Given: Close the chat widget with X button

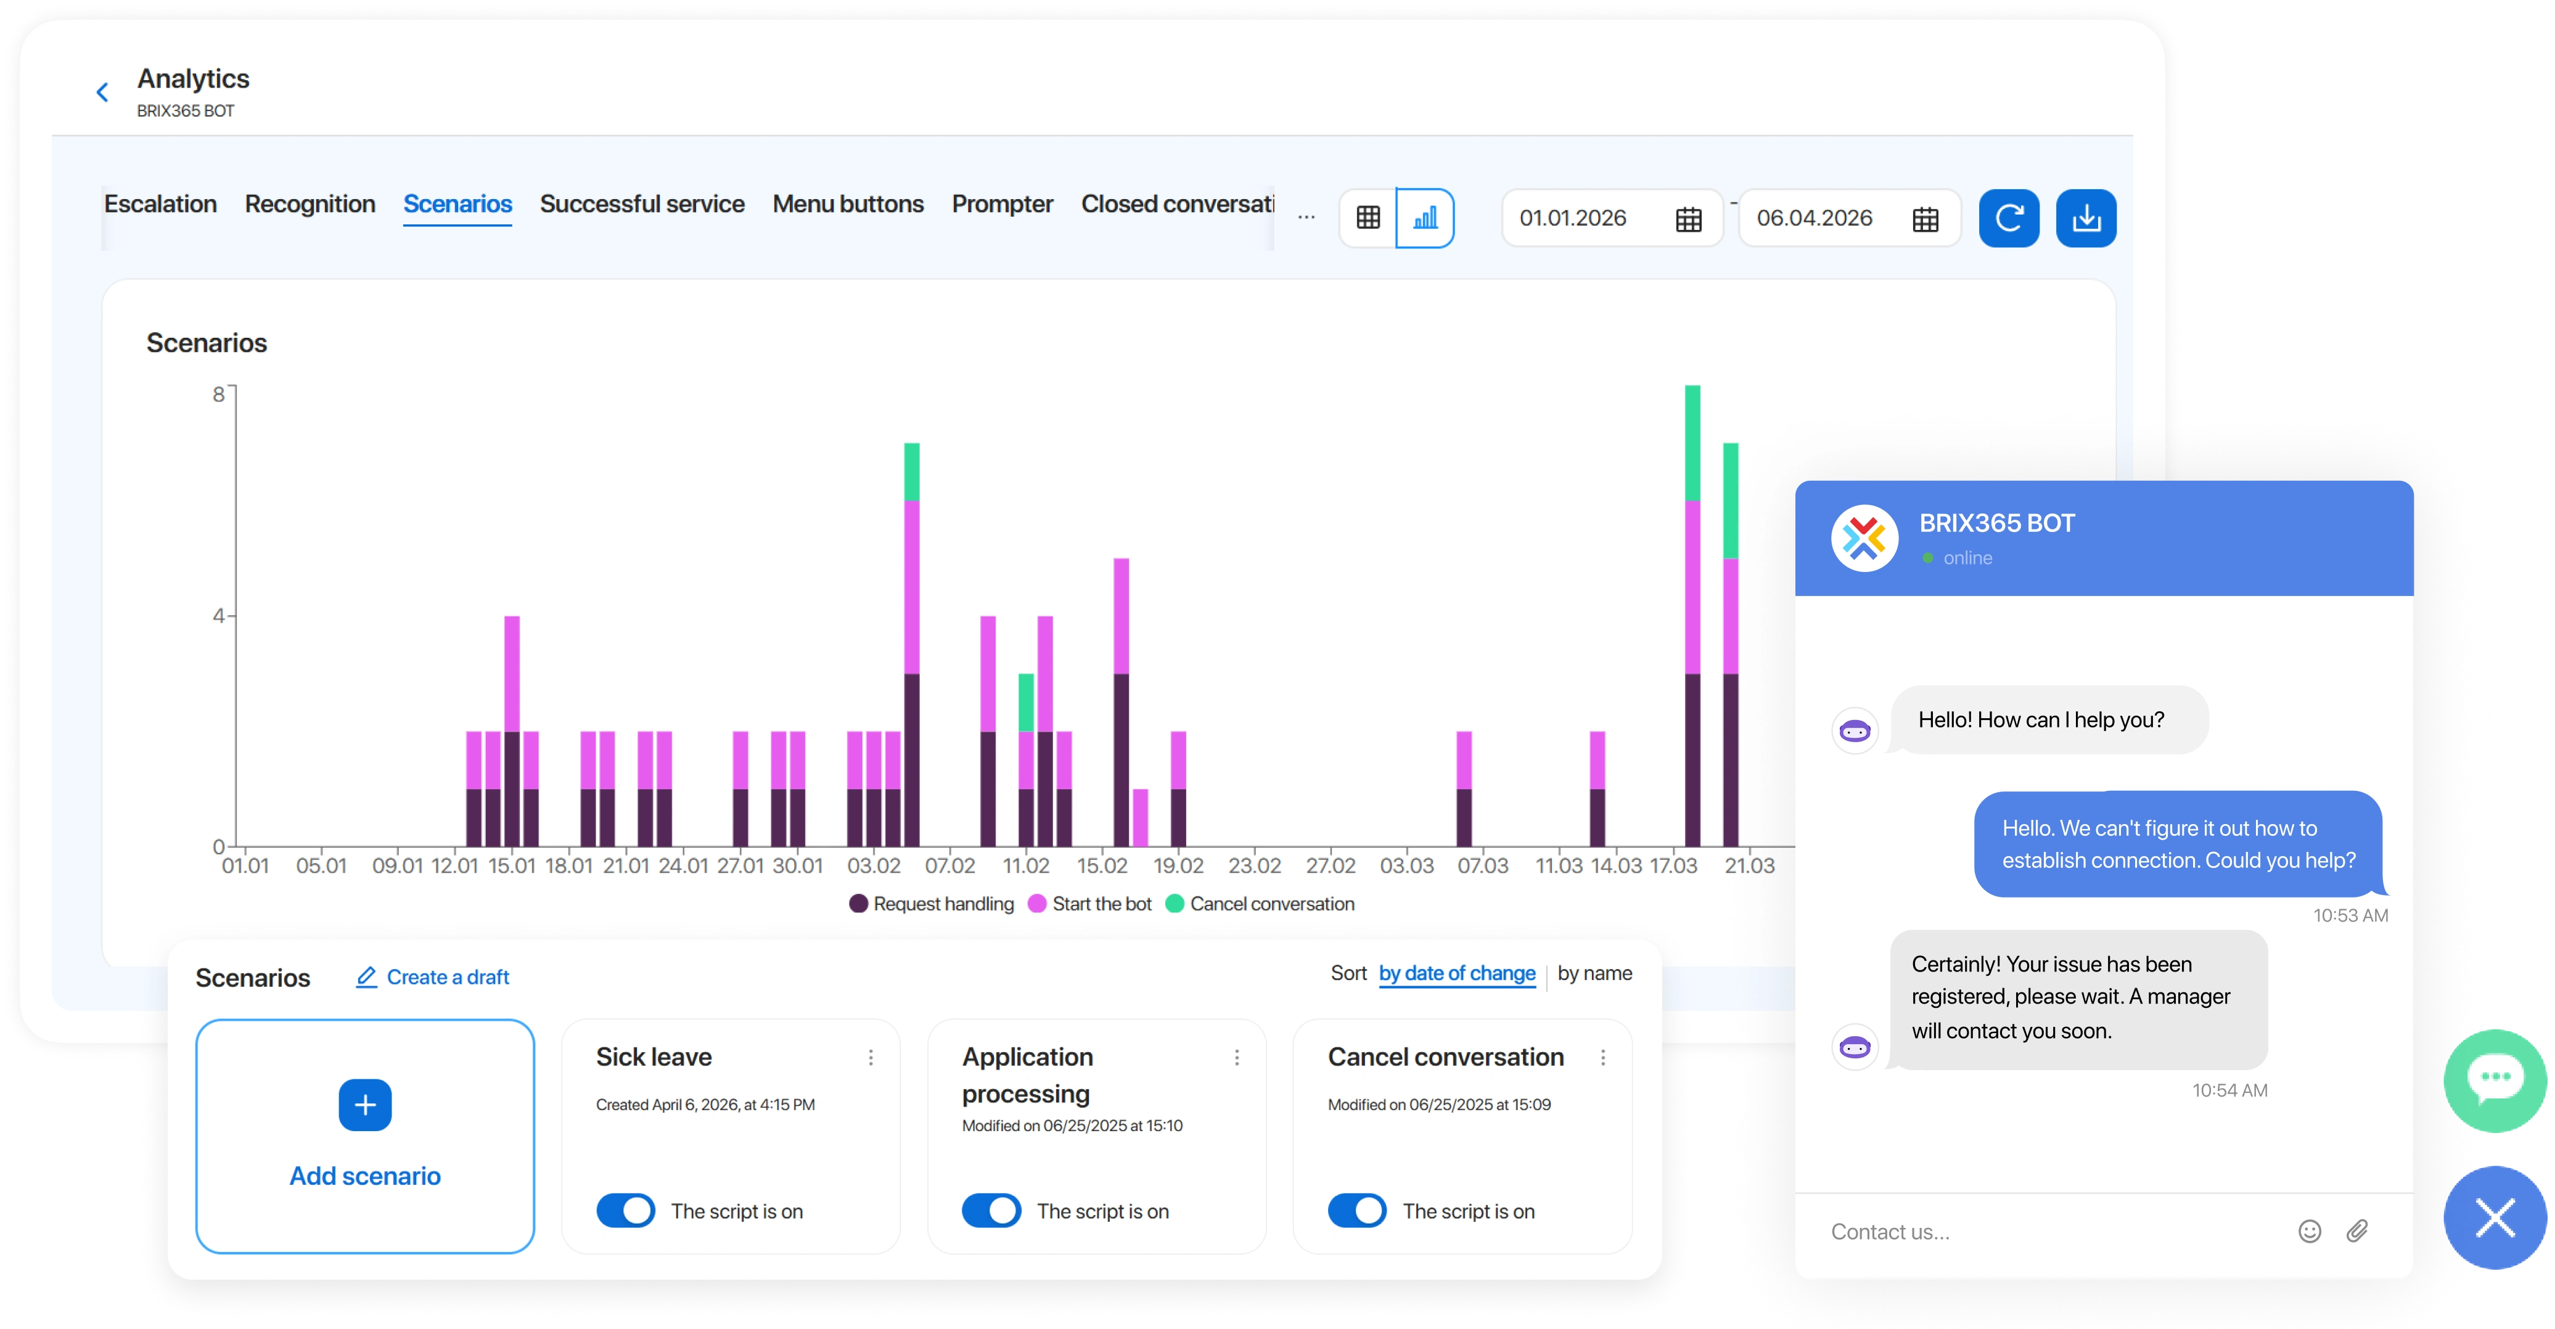Looking at the screenshot, I should point(2495,1217).
